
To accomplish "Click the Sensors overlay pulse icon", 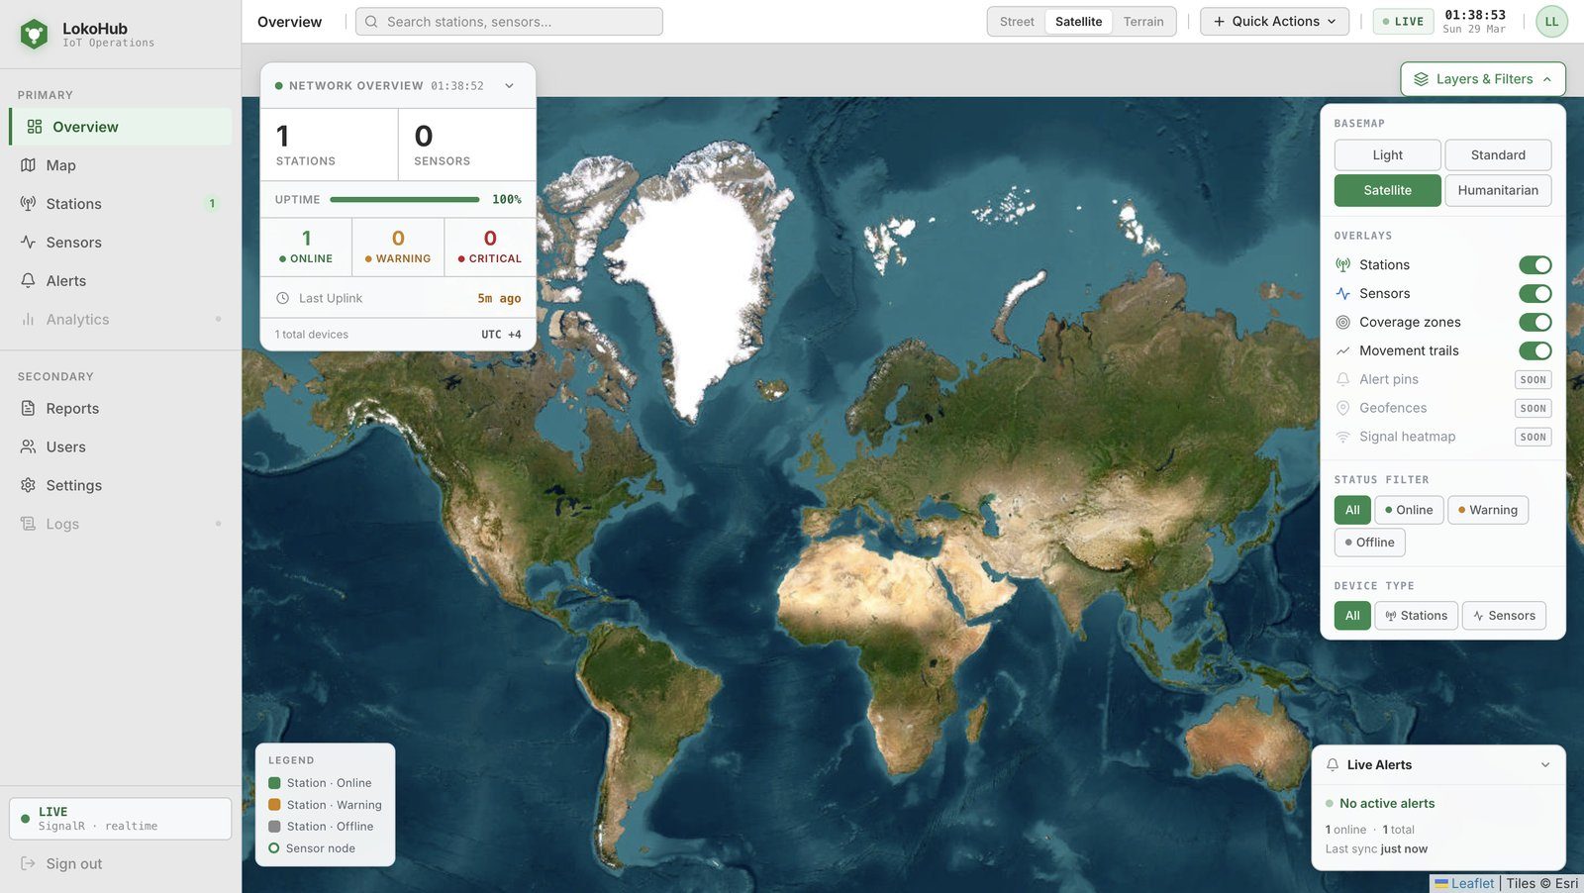I will (x=1342, y=294).
